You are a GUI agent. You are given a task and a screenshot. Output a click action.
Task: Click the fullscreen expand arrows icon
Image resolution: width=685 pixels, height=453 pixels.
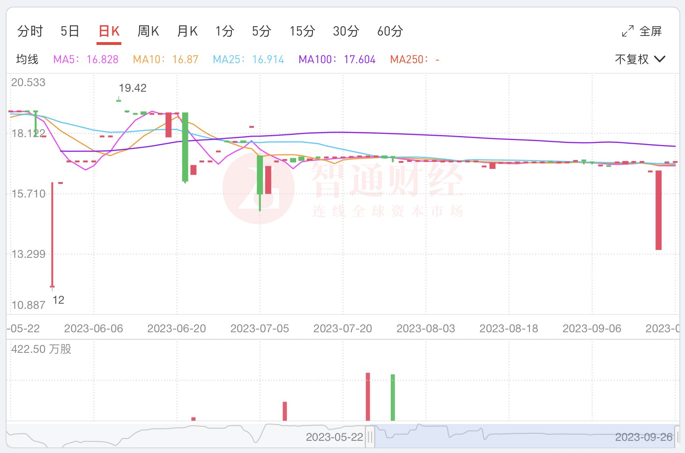coord(627,31)
